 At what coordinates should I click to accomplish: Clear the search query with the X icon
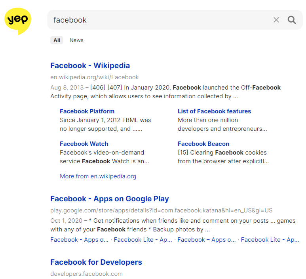pyautogui.click(x=276, y=20)
